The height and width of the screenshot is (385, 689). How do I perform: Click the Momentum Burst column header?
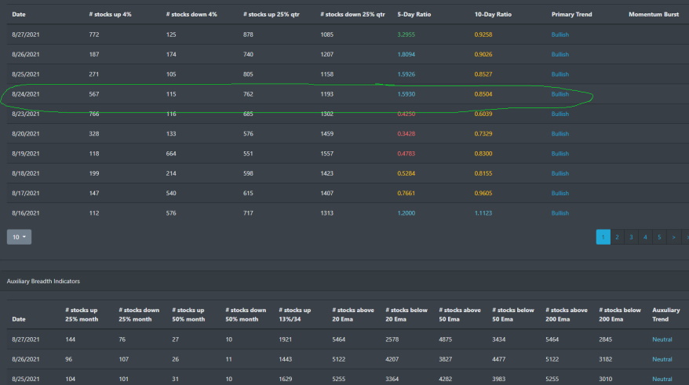tap(653, 14)
